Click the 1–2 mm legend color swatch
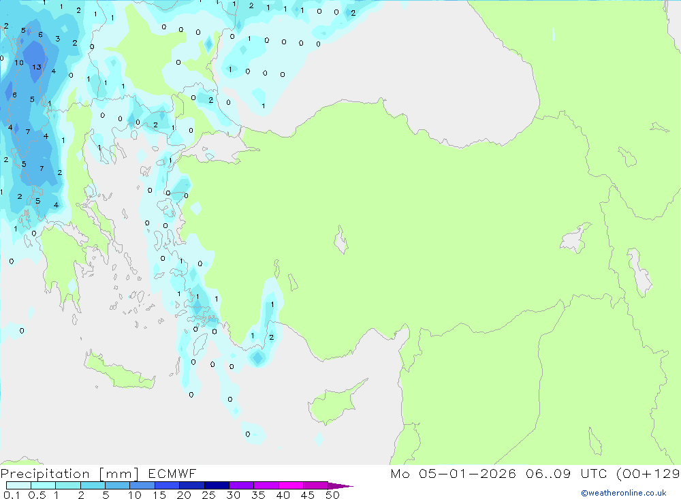Image resolution: width=681 pixels, height=499 pixels. coord(68,485)
